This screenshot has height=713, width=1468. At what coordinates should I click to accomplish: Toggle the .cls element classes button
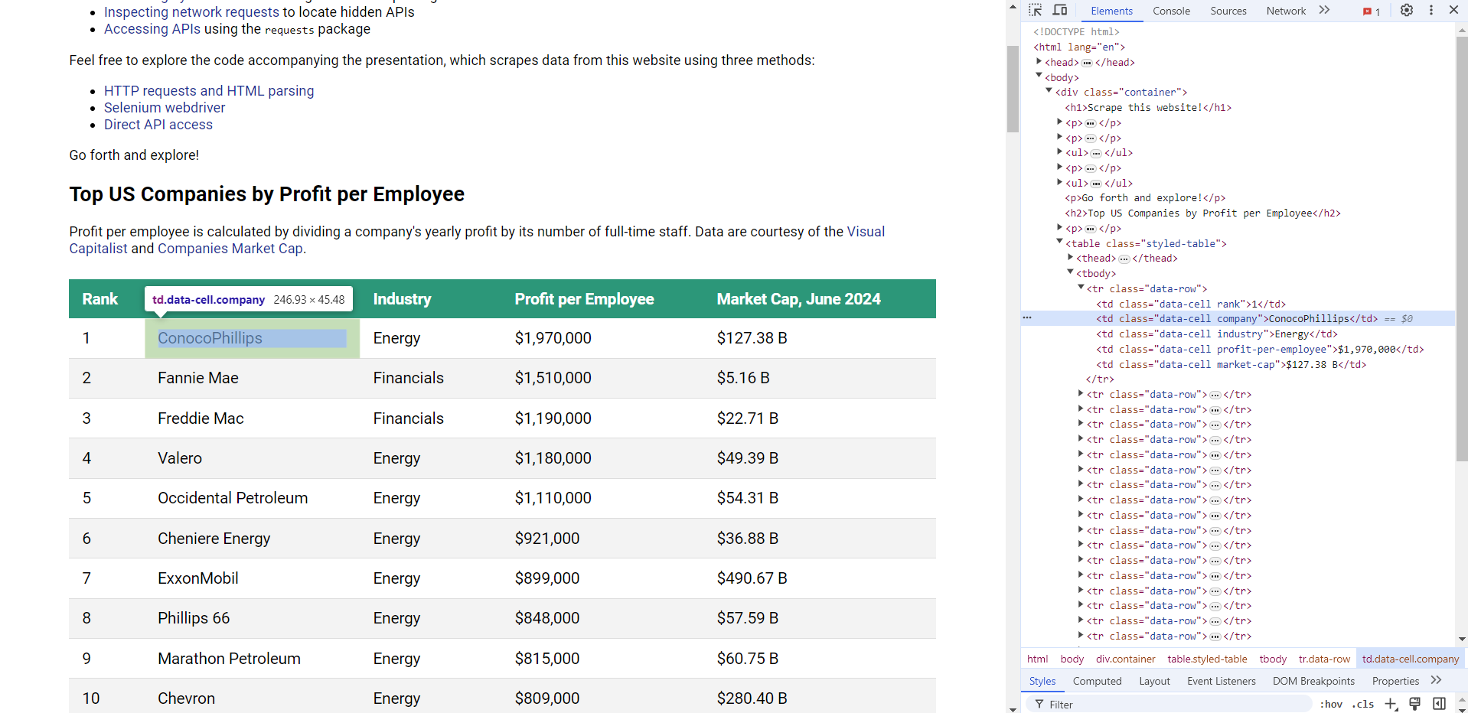[1362, 705]
